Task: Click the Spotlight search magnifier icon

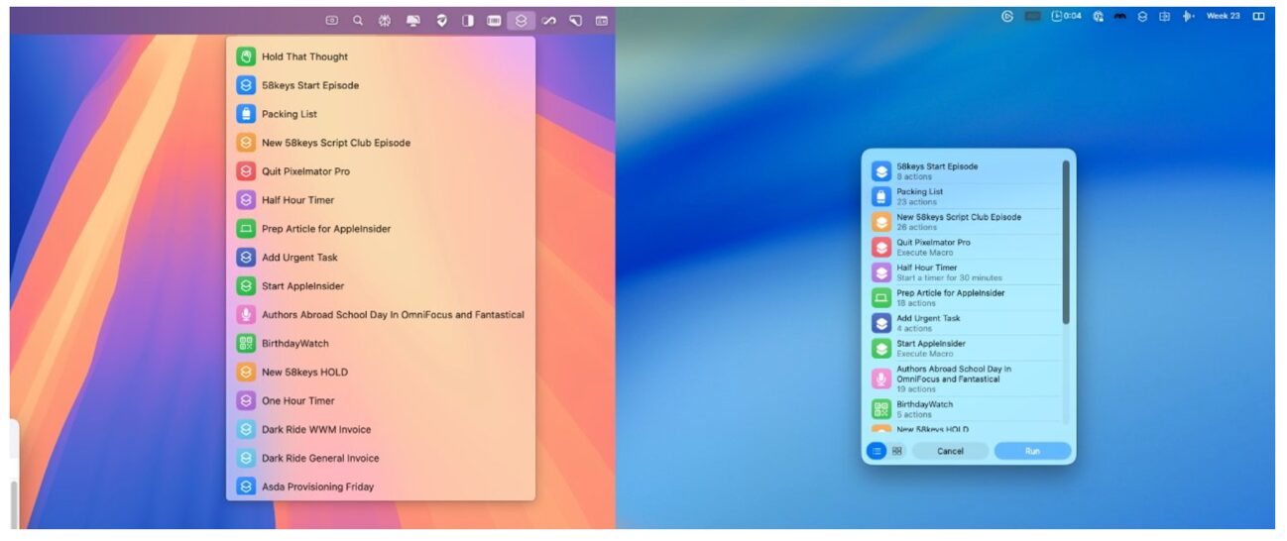Action: pos(358,20)
